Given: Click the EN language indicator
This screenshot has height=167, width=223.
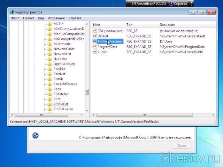Looking at the screenshot, I should pos(146,3).
